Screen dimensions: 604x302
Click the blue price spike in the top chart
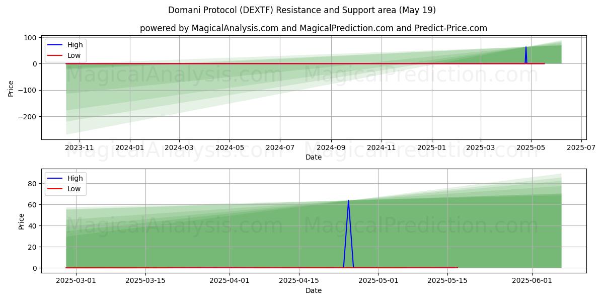pyautogui.click(x=526, y=55)
